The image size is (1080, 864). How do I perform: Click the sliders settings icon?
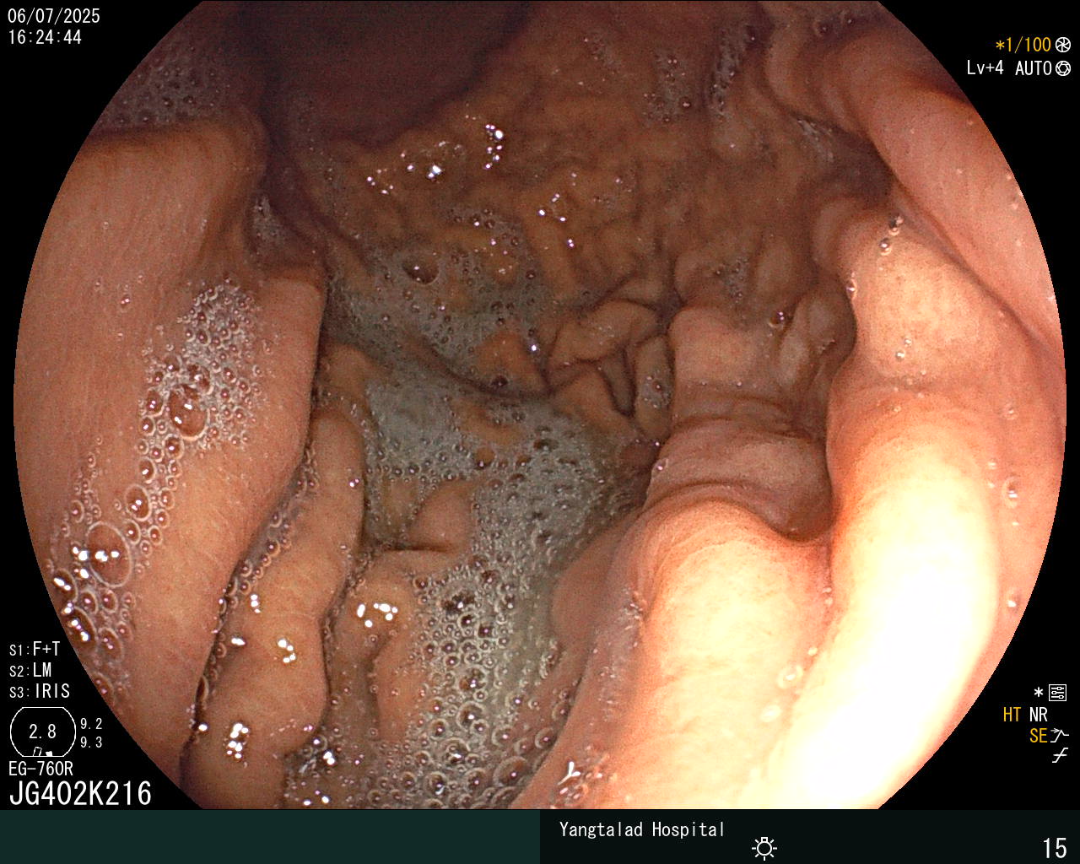click(x=1058, y=694)
